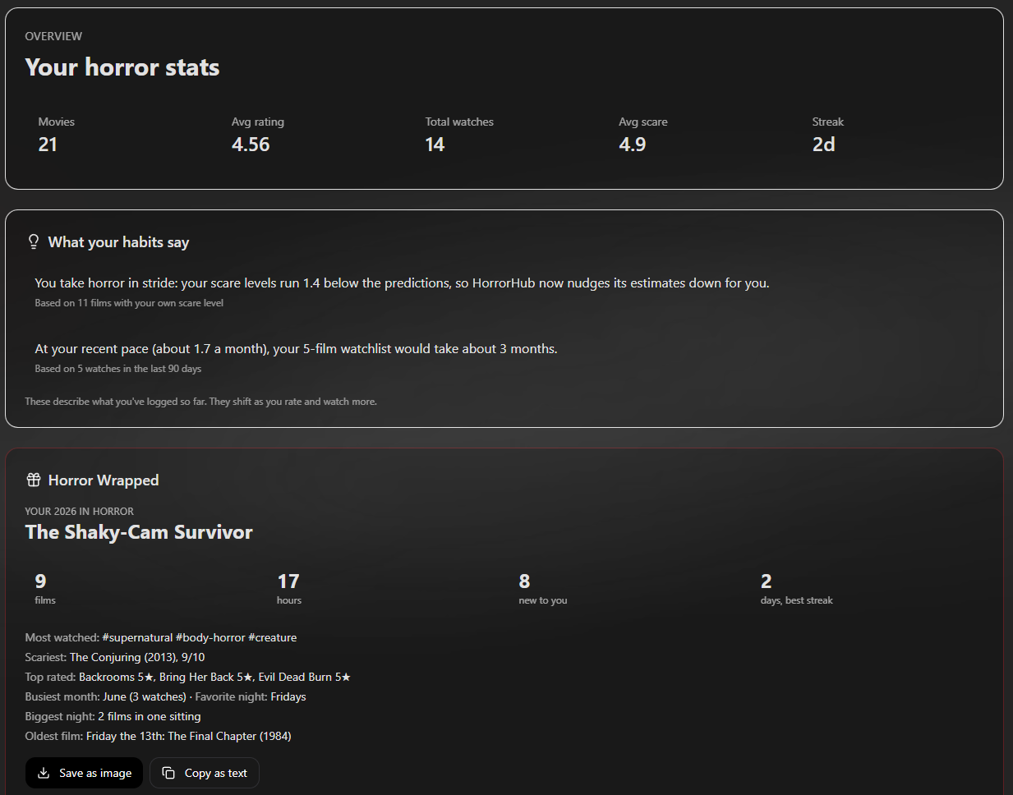The height and width of the screenshot is (795, 1013).
Task: Click the gift icon beside Horror Wrapped
Action: pyautogui.click(x=34, y=480)
